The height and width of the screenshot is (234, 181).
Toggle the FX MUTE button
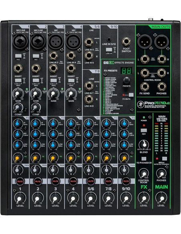pyautogui.click(x=131, y=95)
